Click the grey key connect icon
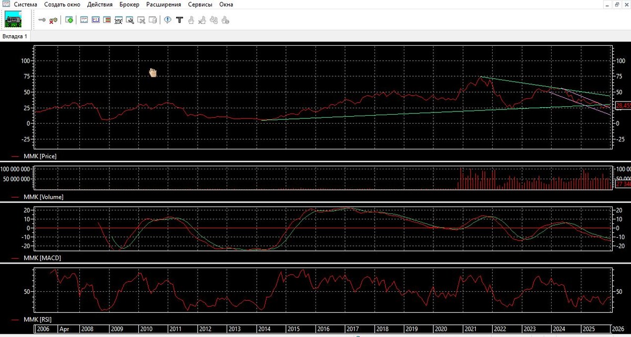The height and width of the screenshot is (337, 631). (x=42, y=20)
